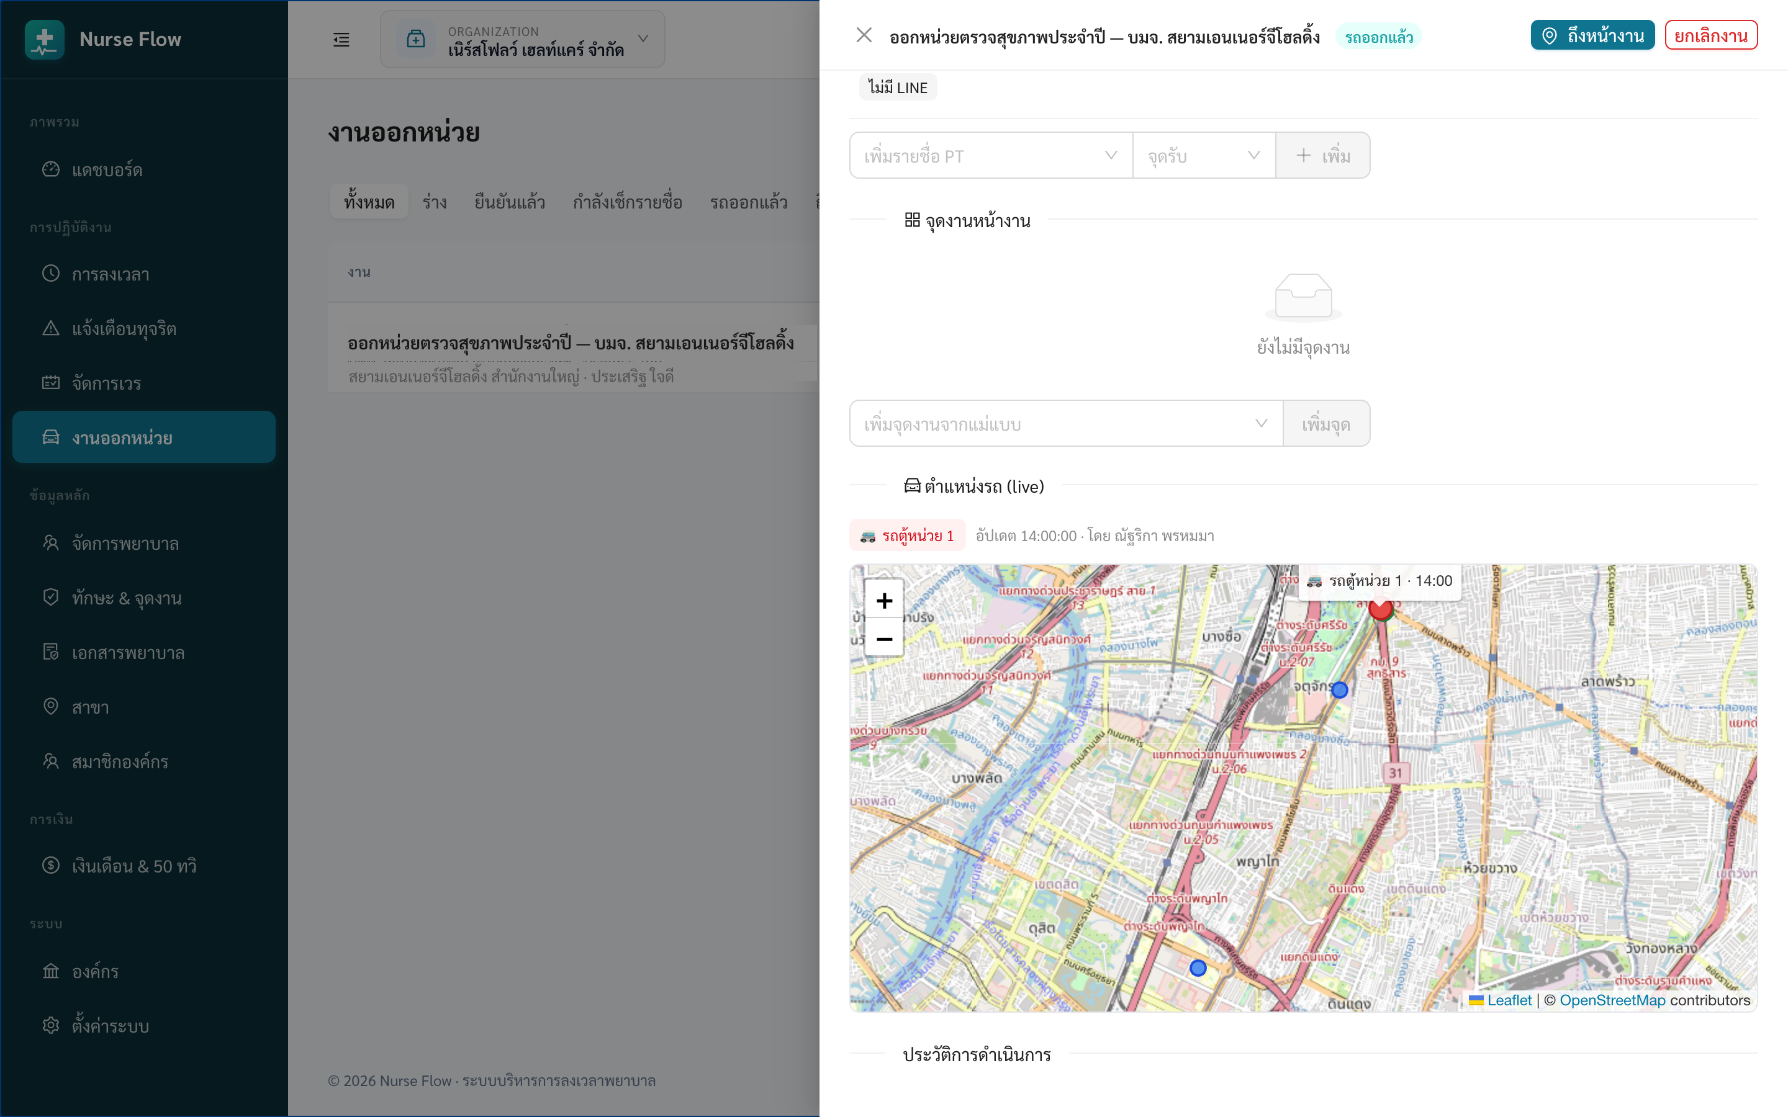The width and height of the screenshot is (1788, 1117).
Task: Click the ไม่มี LINE tag
Action: pos(898,87)
